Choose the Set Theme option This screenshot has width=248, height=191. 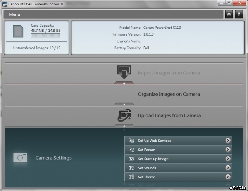pyautogui.click(x=178, y=177)
